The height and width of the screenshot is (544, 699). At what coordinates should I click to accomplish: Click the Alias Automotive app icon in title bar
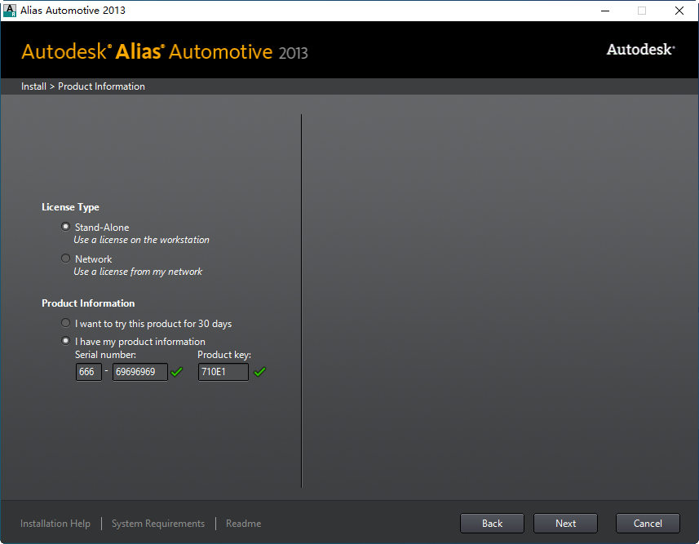coord(9,11)
